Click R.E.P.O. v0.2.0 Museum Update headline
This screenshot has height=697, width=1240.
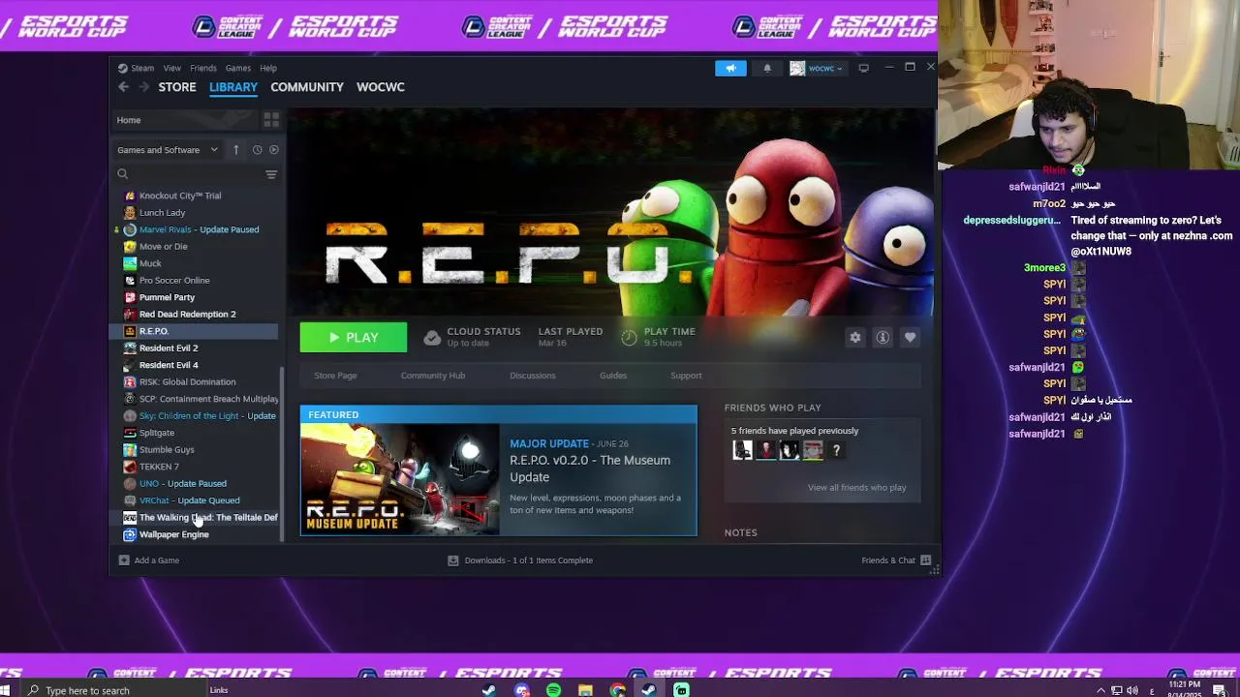(590, 469)
